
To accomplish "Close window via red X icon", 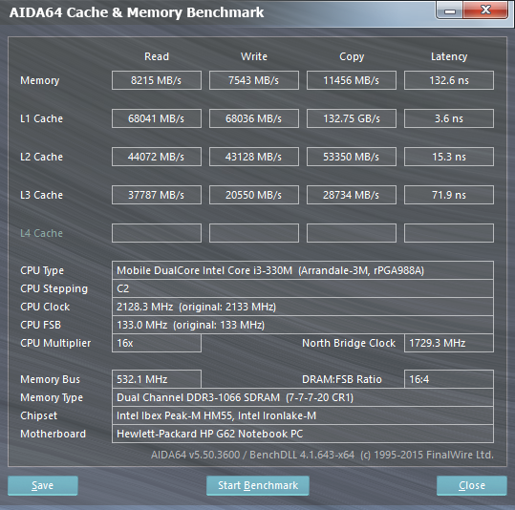I will (x=485, y=11).
